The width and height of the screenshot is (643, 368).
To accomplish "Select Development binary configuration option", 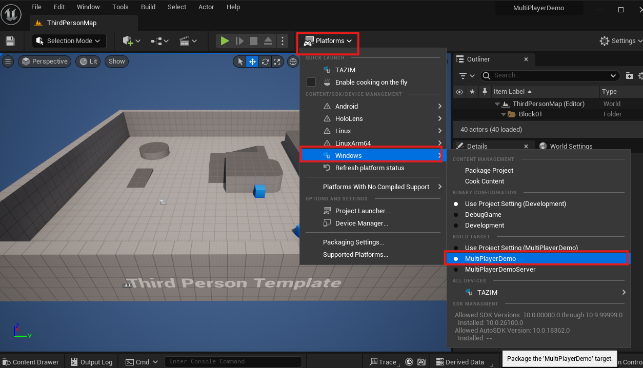I will 485,226.
